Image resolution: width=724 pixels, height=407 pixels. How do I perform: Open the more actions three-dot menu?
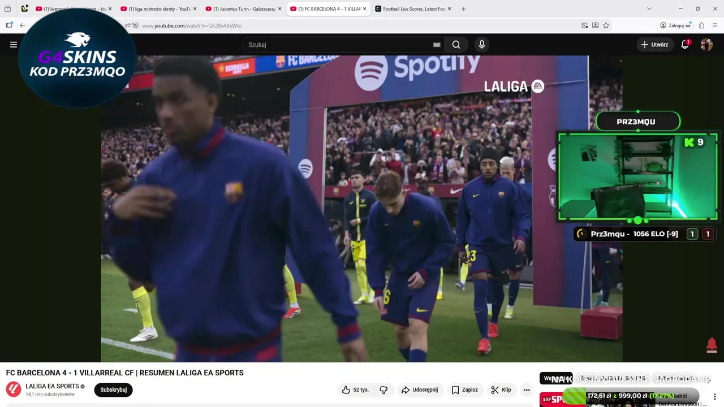coord(527,389)
